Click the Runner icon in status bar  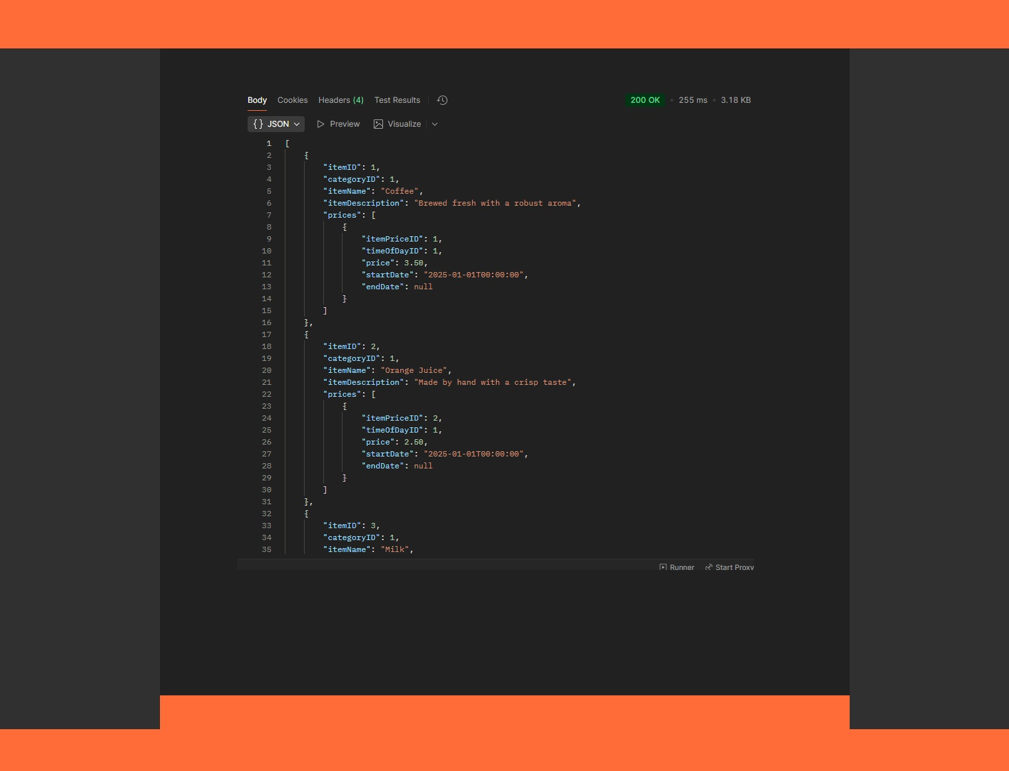pos(663,567)
